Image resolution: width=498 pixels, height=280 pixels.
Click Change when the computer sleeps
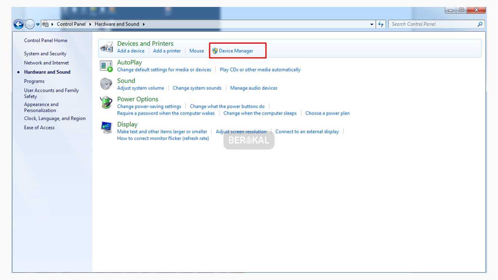pyautogui.click(x=260, y=113)
